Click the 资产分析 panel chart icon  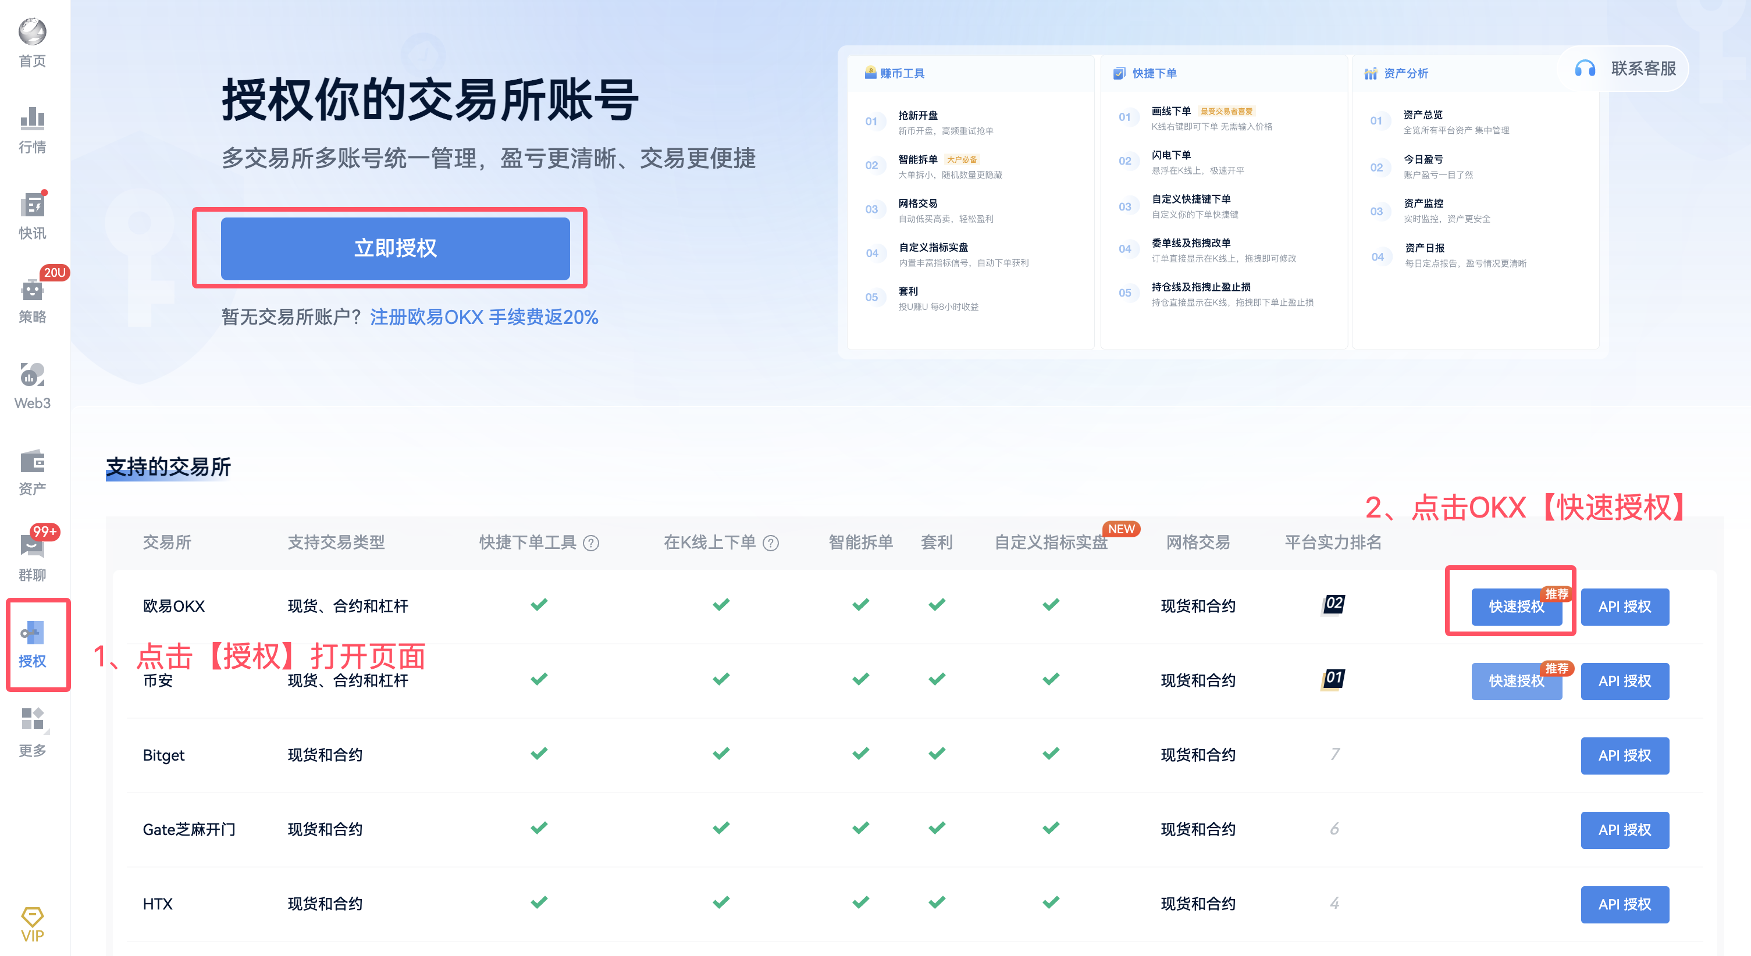(1371, 73)
